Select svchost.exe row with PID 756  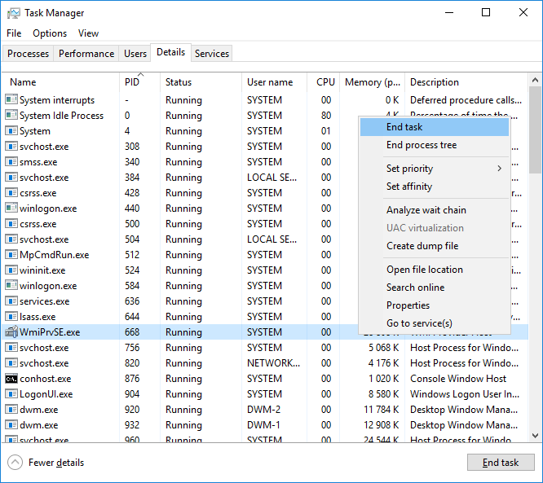(x=265, y=347)
